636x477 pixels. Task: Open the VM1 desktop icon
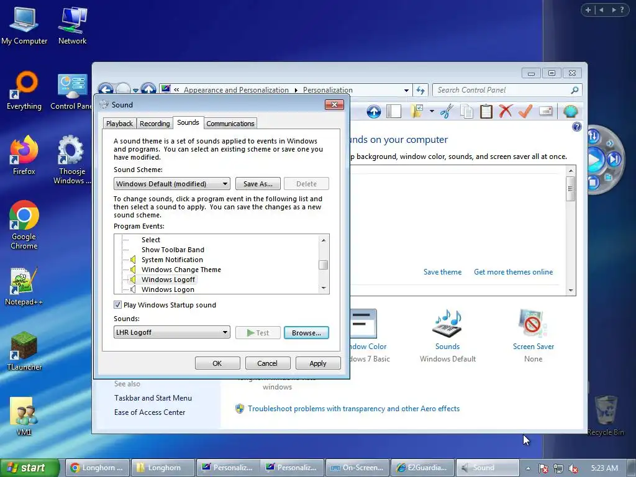pyautogui.click(x=24, y=417)
